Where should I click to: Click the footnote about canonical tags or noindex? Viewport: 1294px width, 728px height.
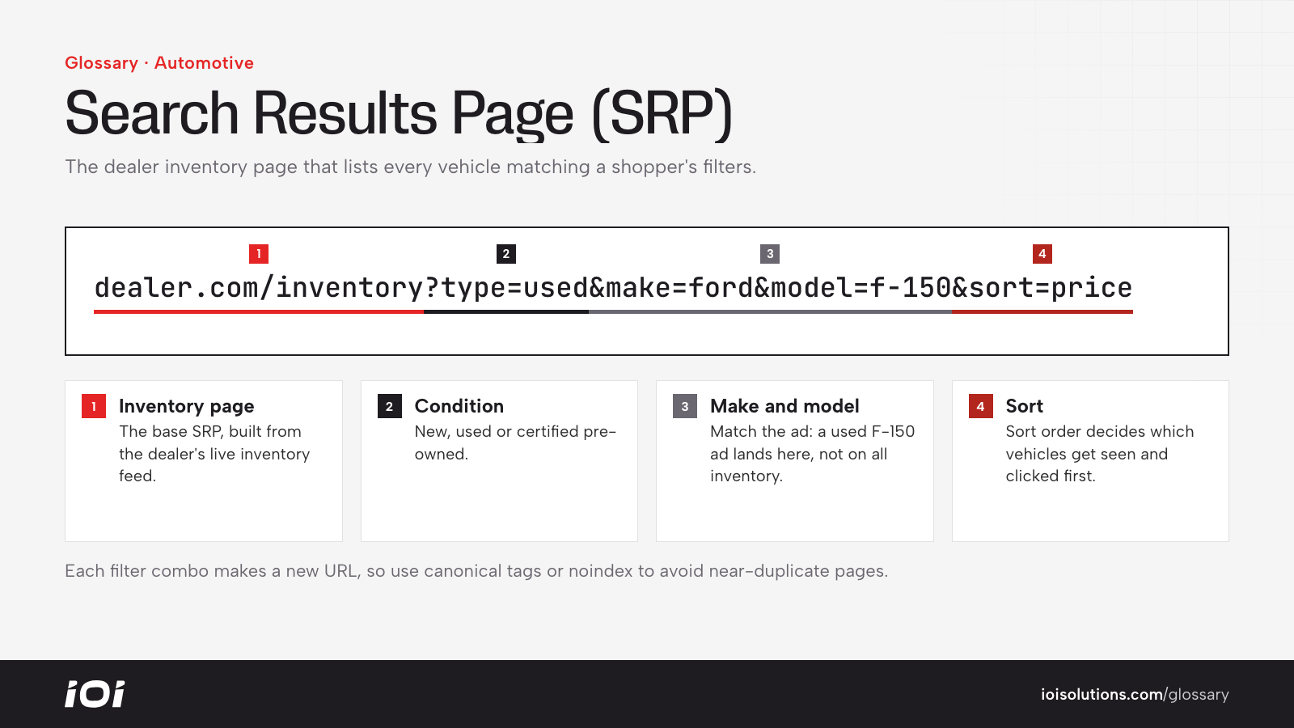coord(476,571)
